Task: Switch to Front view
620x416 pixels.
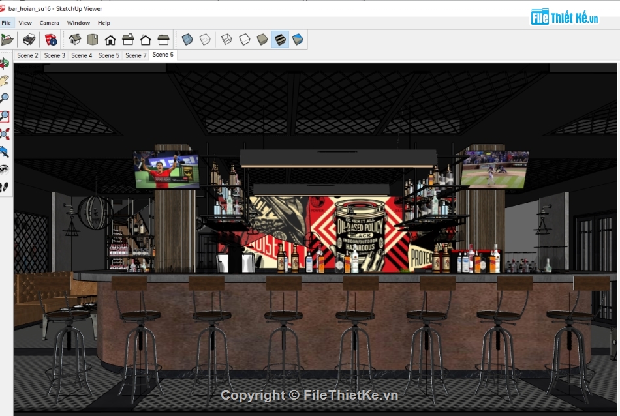Action: (x=110, y=40)
